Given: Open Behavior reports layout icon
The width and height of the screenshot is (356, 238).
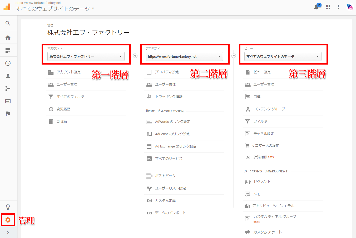Looking at the screenshot, I should tap(8, 101).
